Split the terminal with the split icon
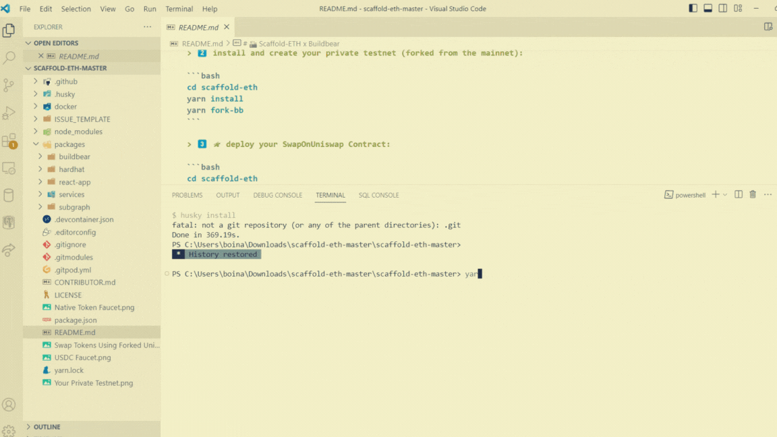The image size is (777, 437). point(739,194)
